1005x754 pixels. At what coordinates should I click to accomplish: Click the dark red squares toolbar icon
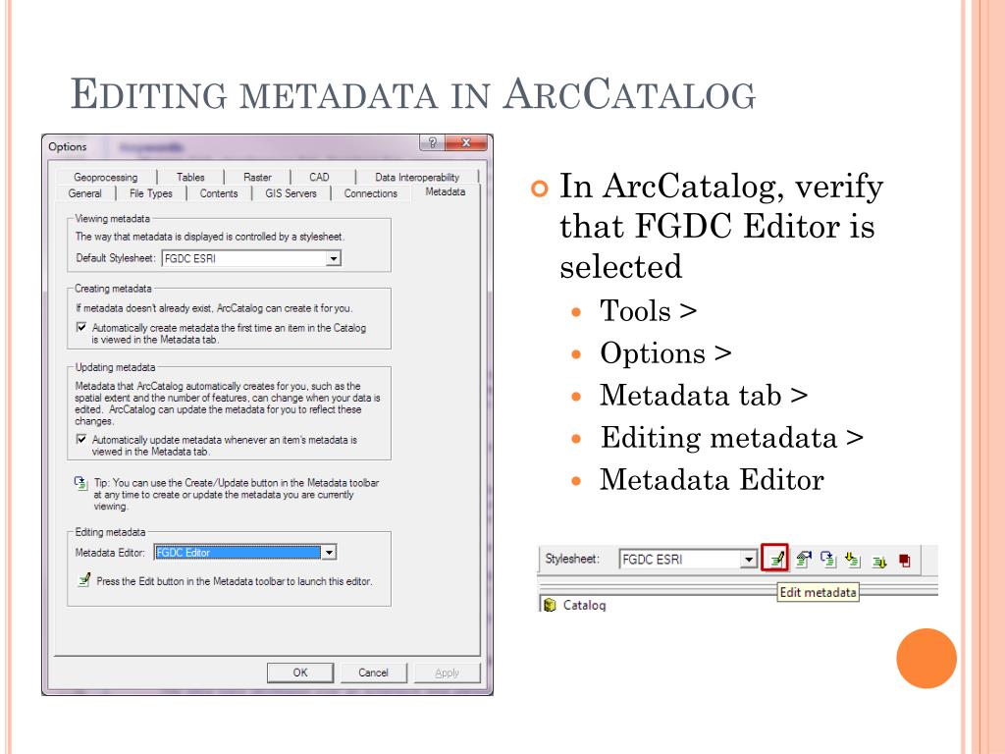click(x=904, y=561)
